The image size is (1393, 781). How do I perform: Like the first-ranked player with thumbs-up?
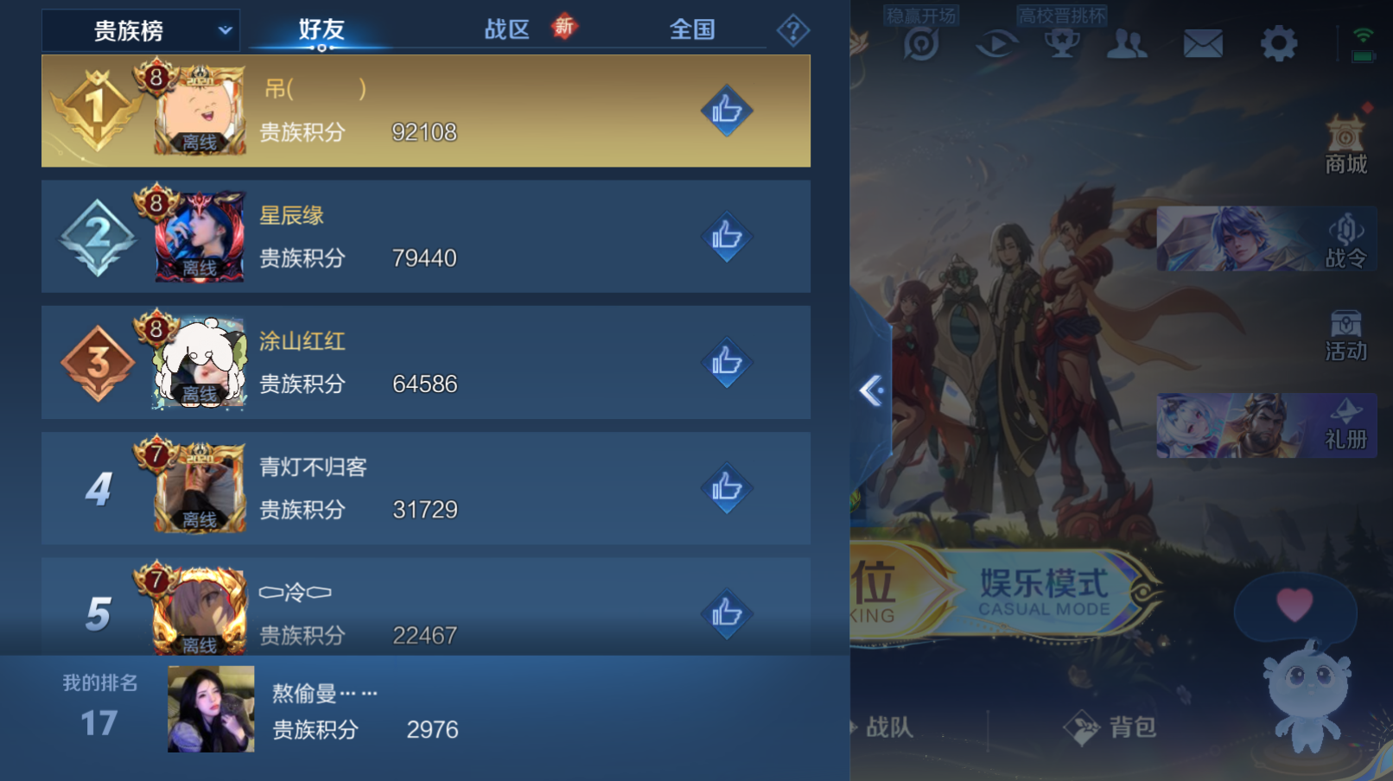click(x=727, y=111)
